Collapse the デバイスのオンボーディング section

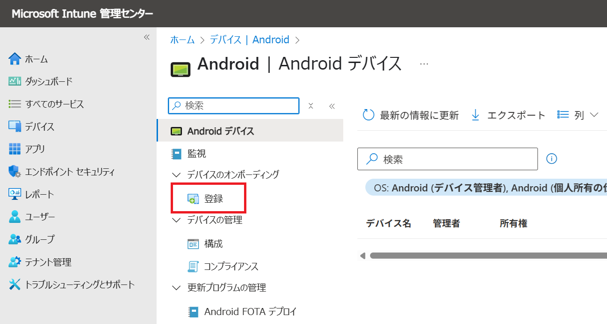coord(176,174)
